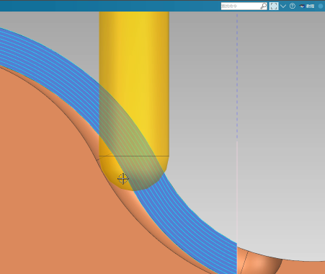Toggle the full screen mode icon
Viewport: 325px width, 274px height.
pyautogui.click(x=274, y=6)
